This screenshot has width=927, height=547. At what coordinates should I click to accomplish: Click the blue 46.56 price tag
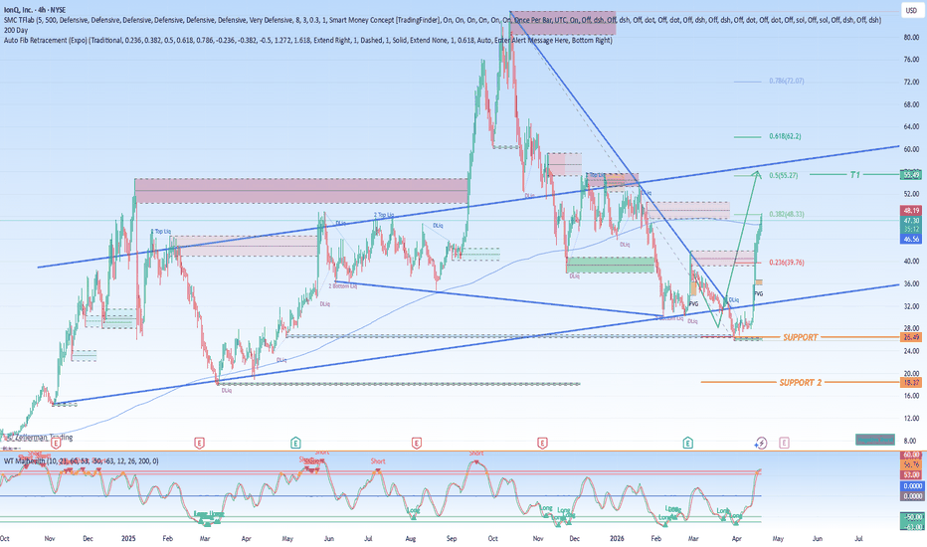[911, 239]
